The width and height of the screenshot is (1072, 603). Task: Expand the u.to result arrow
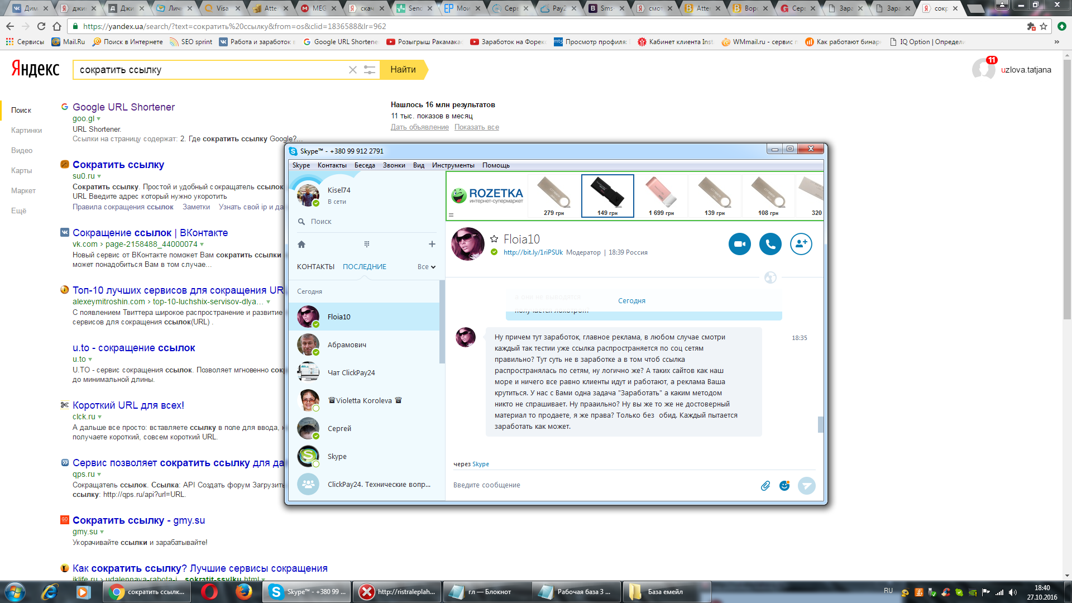tap(90, 360)
